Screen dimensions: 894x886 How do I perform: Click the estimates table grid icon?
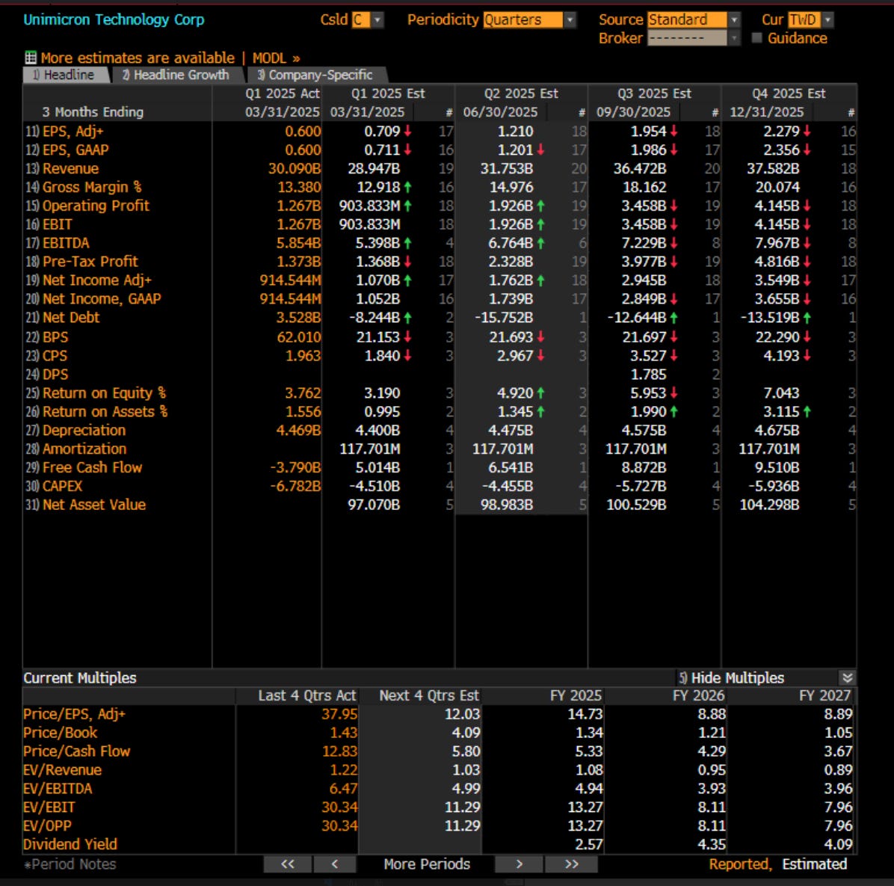(31, 58)
